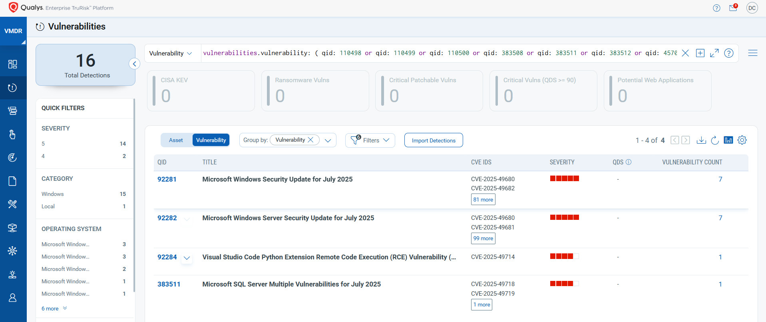Image resolution: width=766 pixels, height=322 pixels.
Task: Open the hamburger menu beside search
Action: tap(753, 53)
